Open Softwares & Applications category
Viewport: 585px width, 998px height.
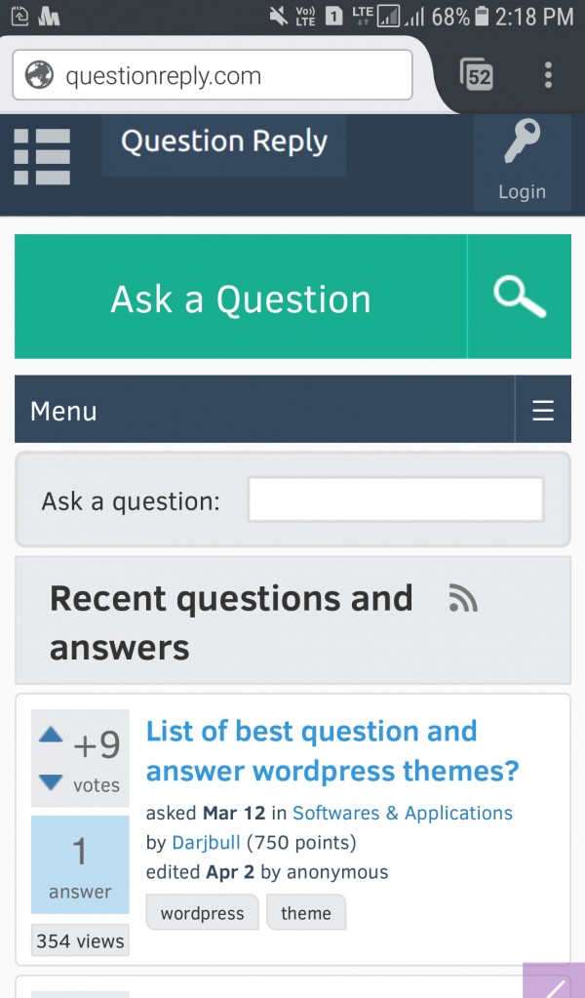(402, 813)
